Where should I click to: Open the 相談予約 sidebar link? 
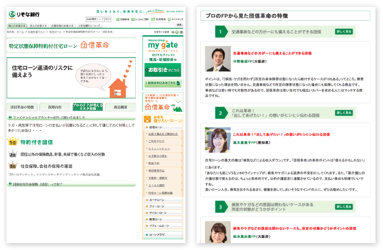154,163
